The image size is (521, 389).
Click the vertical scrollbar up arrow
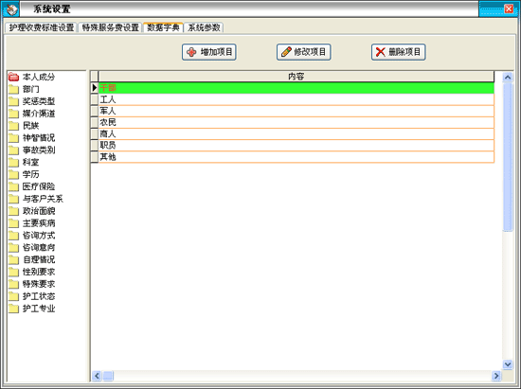508,78
